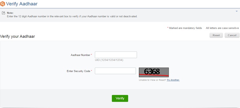
Task: Click the orange Verify Aadhaar magnifier logo
Action: coord(3,4)
